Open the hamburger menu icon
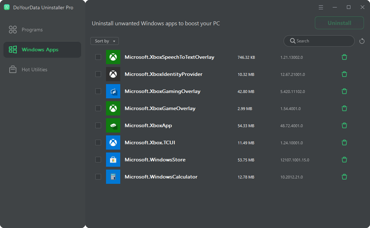The width and height of the screenshot is (370, 228). click(x=321, y=7)
